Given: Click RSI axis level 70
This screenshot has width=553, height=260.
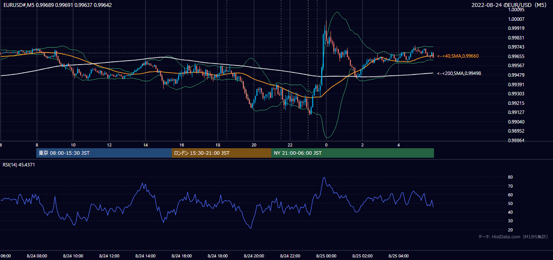Looking at the screenshot, I should [511, 186].
